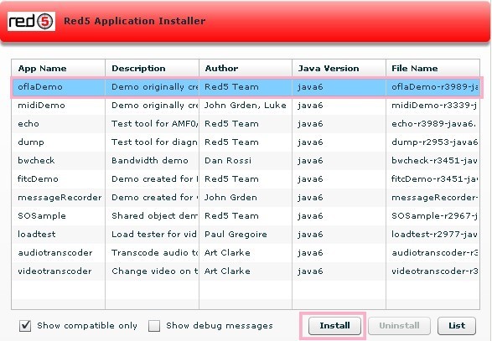Select the loadtest app row
Image resolution: width=492 pixels, height=341 pixels.
246,235
